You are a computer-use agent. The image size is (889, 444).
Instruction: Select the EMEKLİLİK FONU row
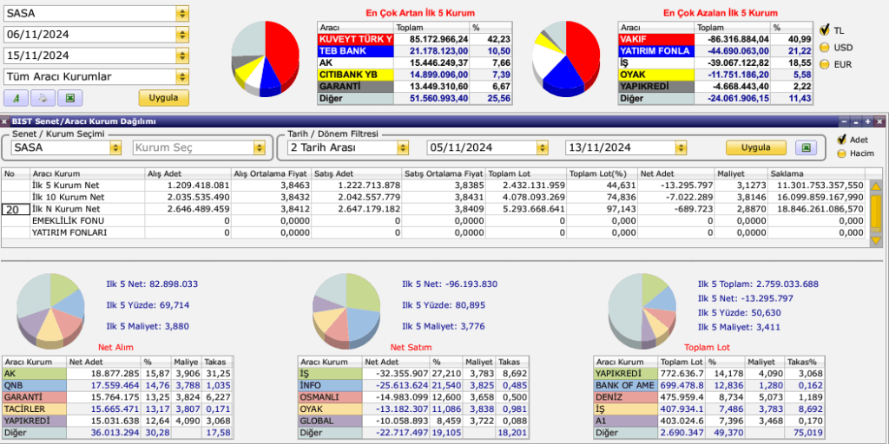(434, 221)
